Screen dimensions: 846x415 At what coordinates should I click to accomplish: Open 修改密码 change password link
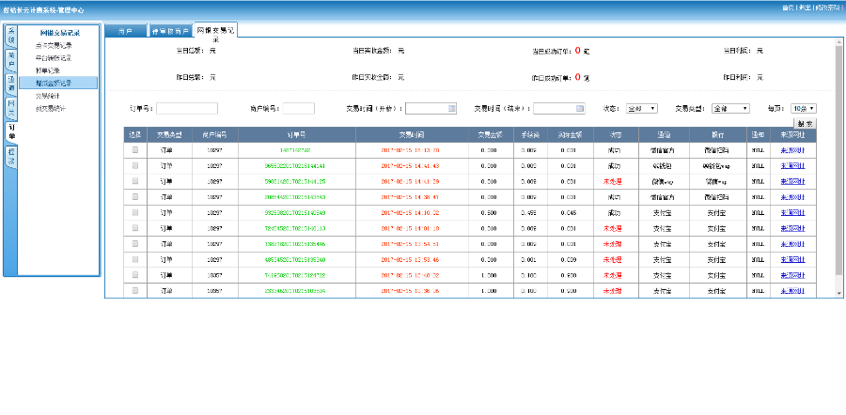[x=828, y=8]
